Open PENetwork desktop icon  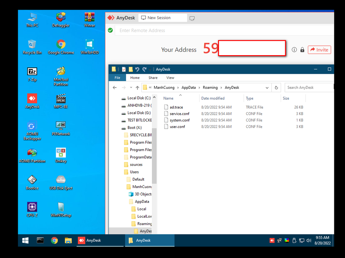click(61, 128)
